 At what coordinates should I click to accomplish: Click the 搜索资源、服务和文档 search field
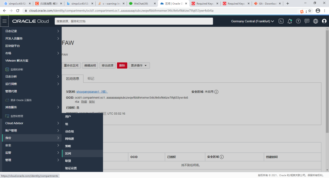point(134,21)
